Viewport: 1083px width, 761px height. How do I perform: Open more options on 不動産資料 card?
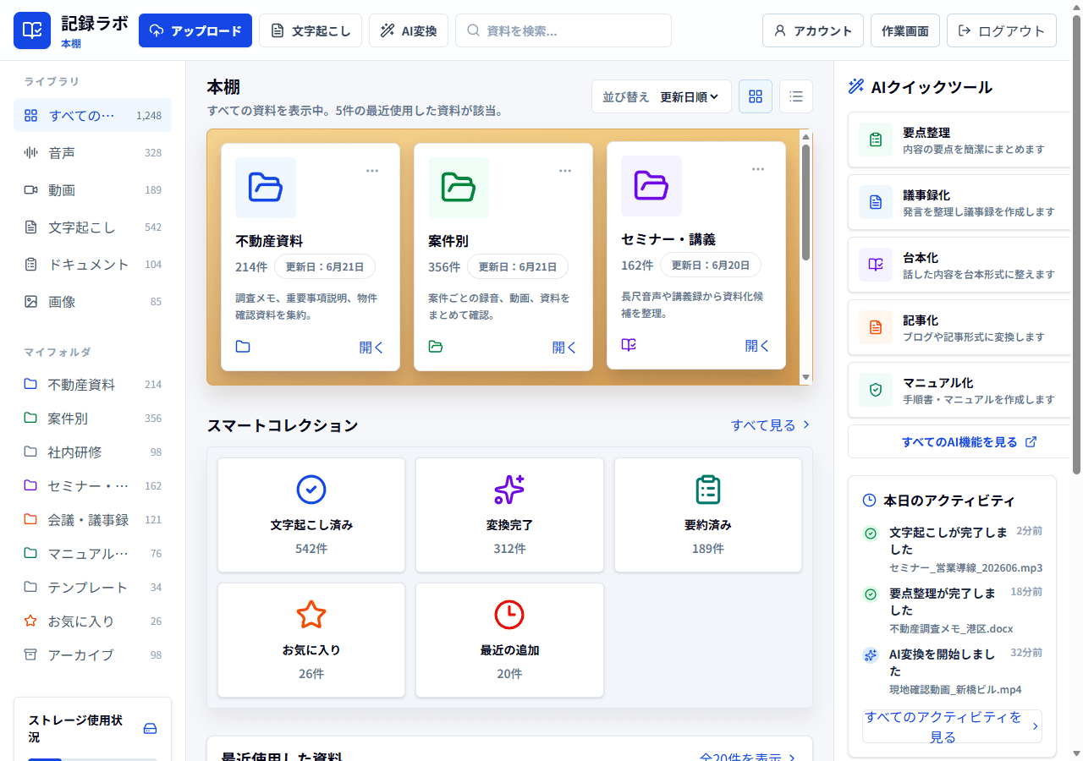click(x=372, y=171)
